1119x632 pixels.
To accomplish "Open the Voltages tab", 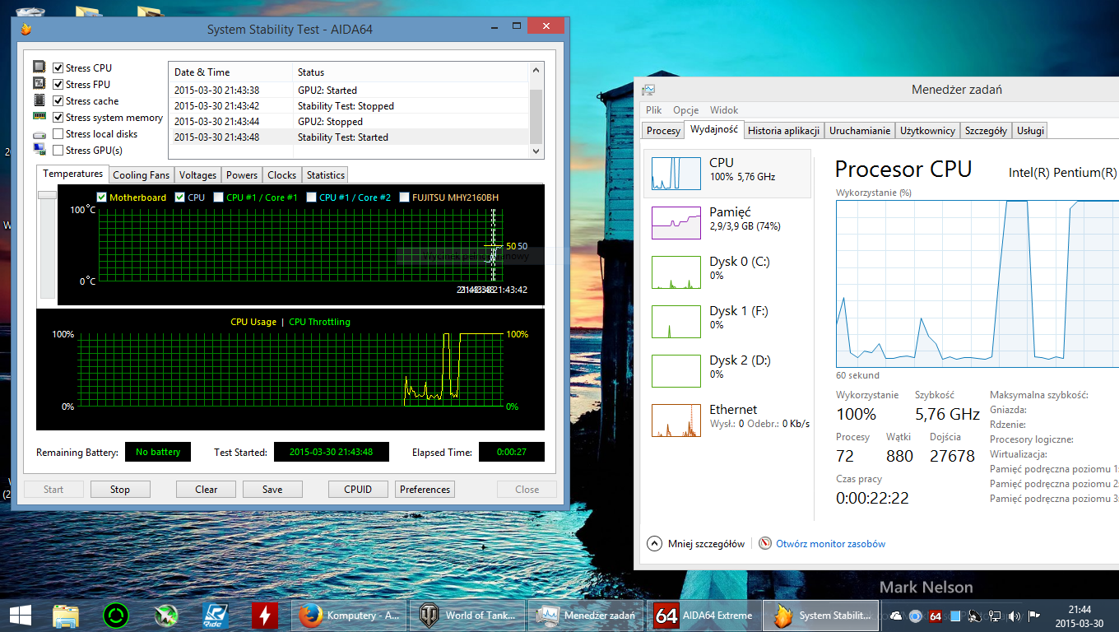I will (x=197, y=175).
